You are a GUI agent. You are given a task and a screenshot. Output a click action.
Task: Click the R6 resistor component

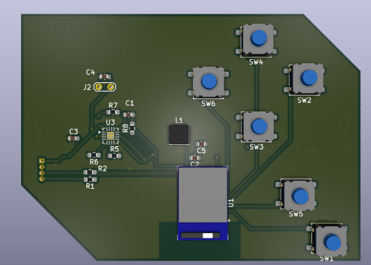(94, 155)
